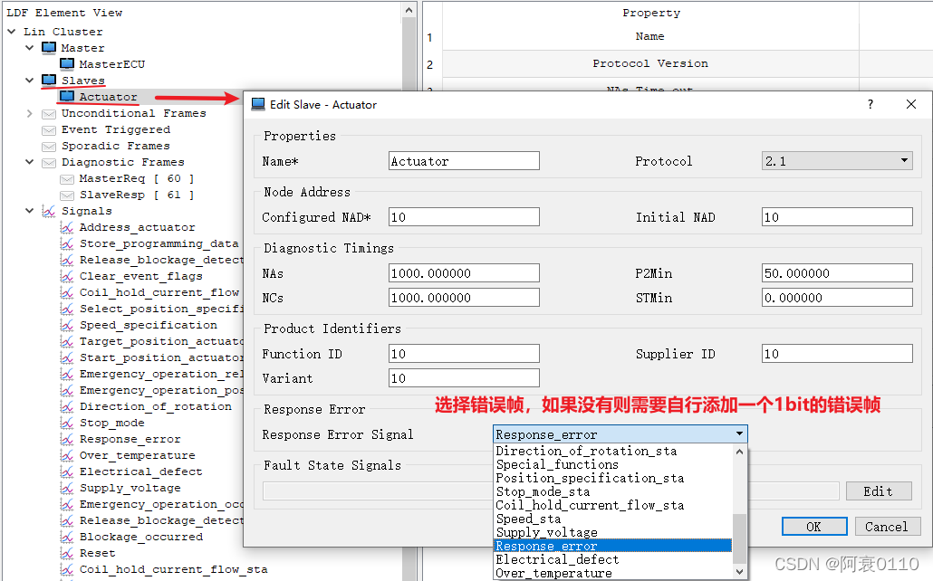The width and height of the screenshot is (933, 581).
Task: Click the Edit Slave dialog title icon
Action: coord(258,105)
